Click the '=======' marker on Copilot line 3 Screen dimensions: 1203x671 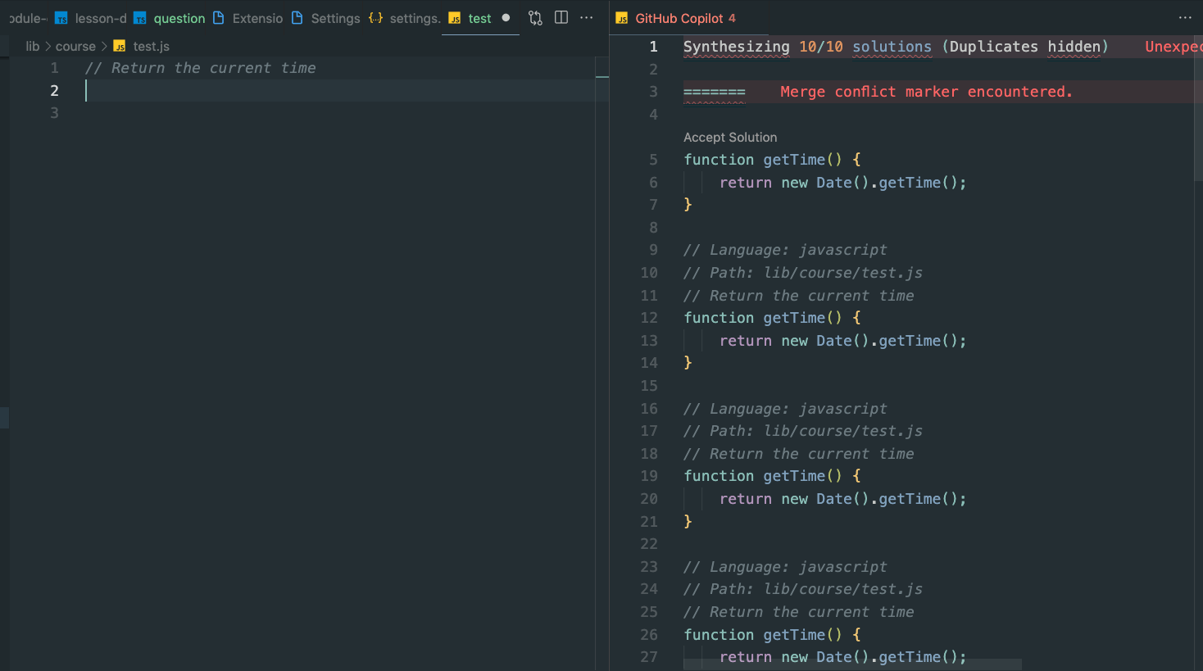[715, 92]
